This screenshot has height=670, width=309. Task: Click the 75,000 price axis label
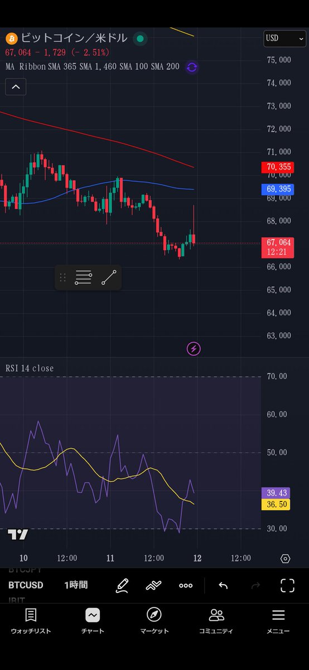tap(279, 60)
